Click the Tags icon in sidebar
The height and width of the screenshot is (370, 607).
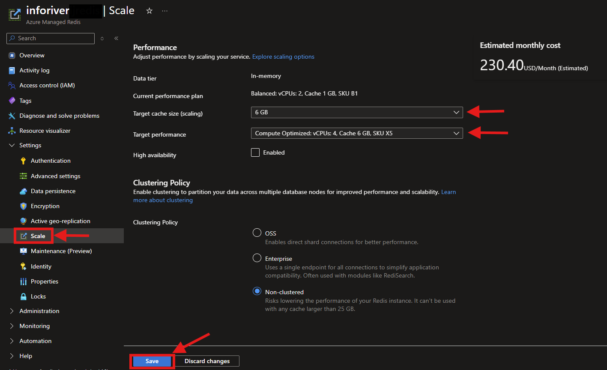point(12,101)
